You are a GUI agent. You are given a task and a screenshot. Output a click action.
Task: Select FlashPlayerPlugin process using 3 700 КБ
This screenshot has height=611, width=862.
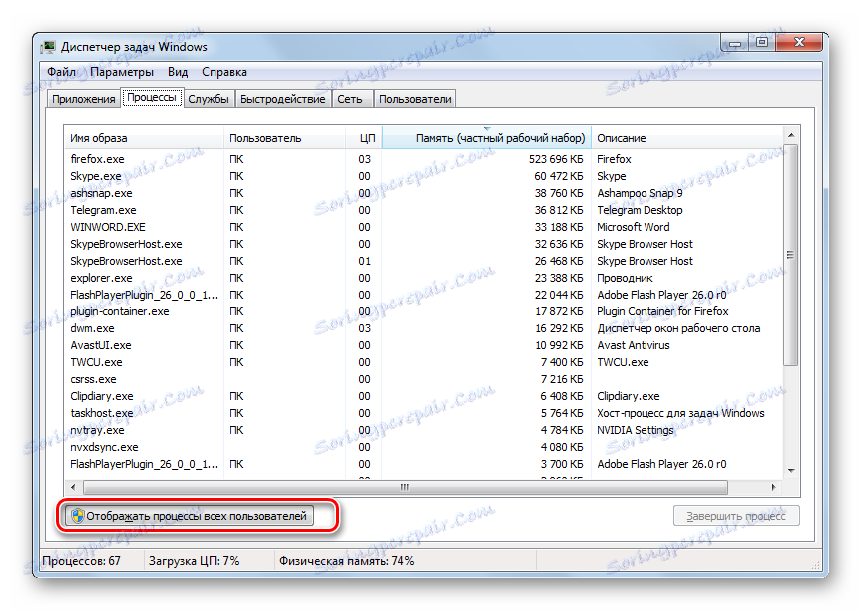pos(423,464)
